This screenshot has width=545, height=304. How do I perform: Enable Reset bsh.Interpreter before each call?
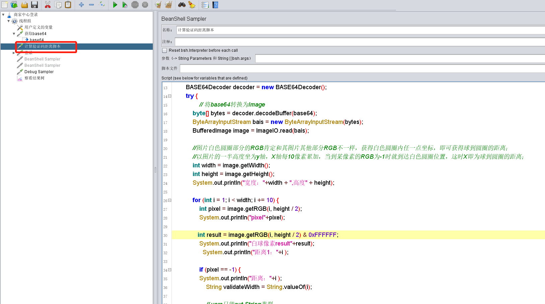coord(164,50)
